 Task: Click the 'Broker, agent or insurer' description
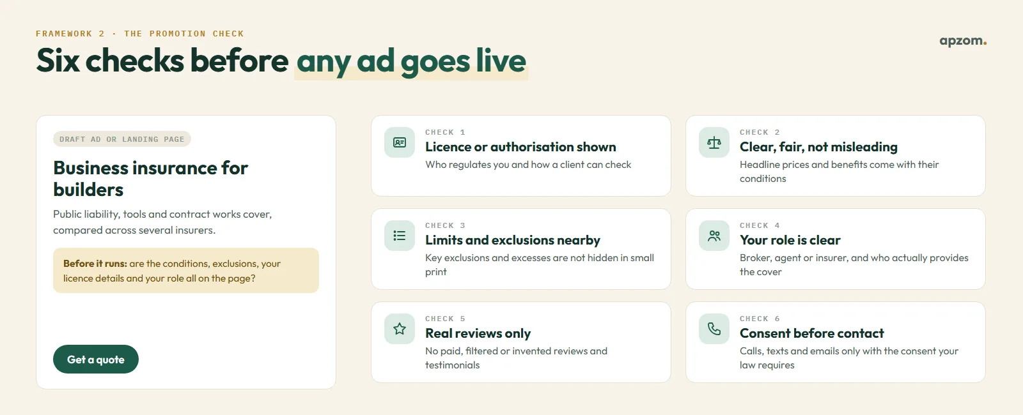click(x=854, y=265)
